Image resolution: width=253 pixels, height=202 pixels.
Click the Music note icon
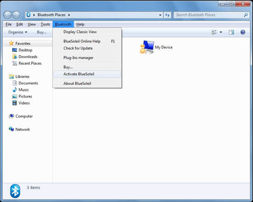(x=15, y=90)
